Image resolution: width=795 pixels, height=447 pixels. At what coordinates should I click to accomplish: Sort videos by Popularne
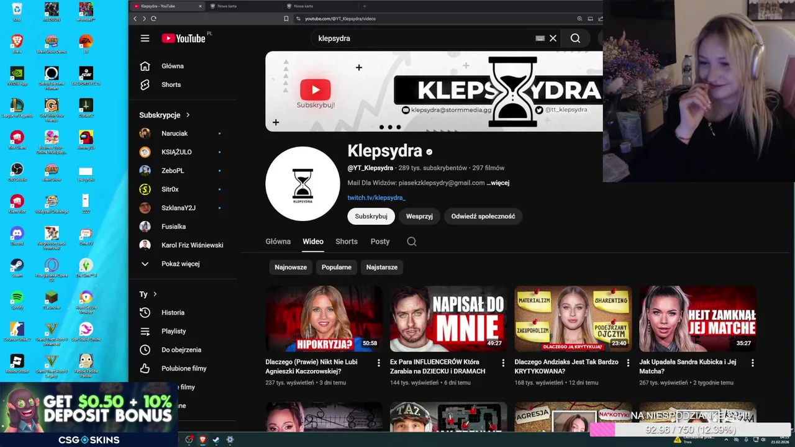coord(337,267)
